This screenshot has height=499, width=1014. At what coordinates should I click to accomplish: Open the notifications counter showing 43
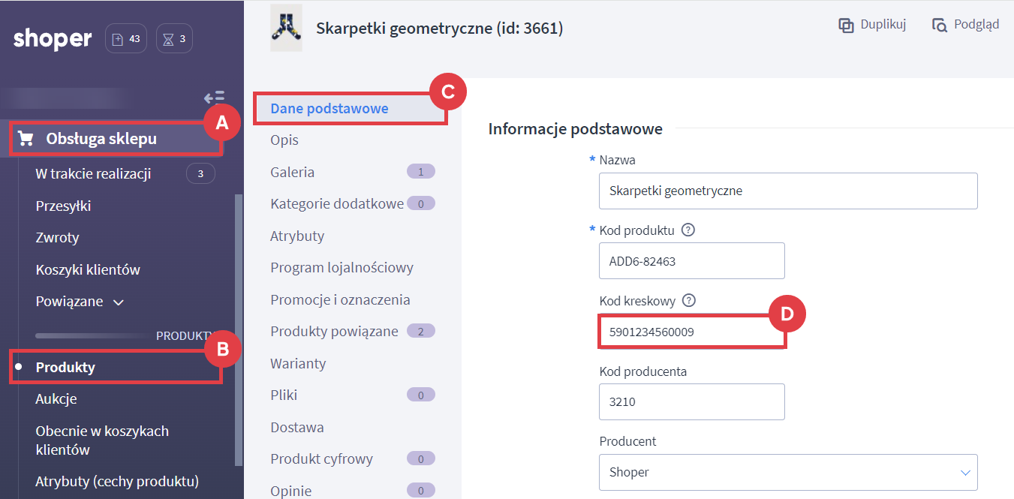pos(126,39)
